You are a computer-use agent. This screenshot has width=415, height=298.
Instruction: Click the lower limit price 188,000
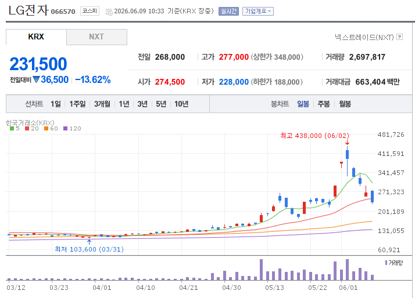tap(287, 82)
